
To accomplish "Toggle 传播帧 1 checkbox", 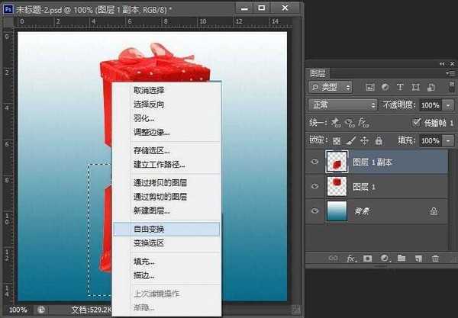I will 416,123.
